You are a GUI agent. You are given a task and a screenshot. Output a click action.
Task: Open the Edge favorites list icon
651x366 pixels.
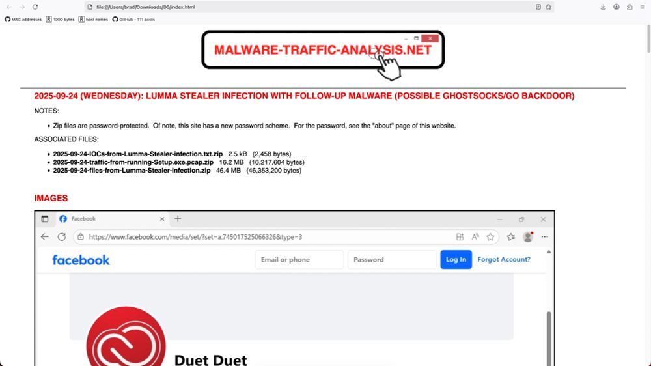[510, 237]
